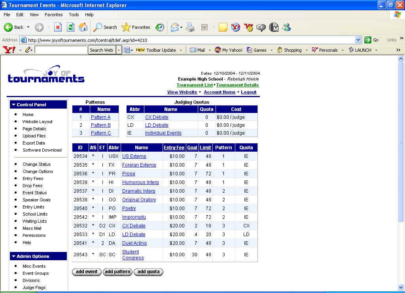Click the Stop loading icon
The image size is (405, 293).
pos(58,27)
